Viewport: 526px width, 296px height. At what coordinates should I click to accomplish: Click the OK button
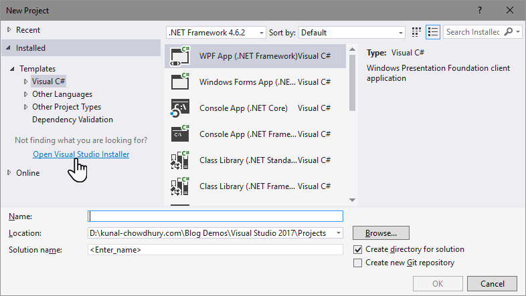point(438,284)
